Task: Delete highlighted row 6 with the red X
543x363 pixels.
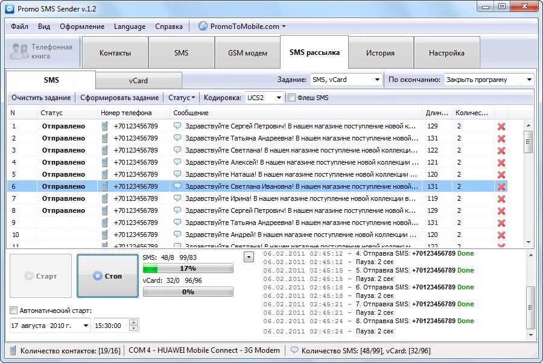Action: [x=501, y=187]
